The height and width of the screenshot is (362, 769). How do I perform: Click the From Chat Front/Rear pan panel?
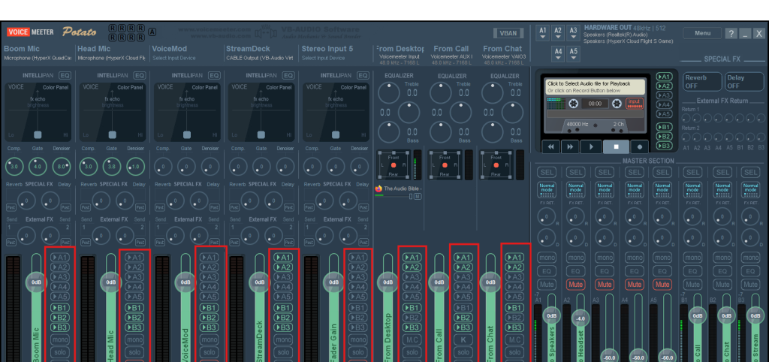pyautogui.click(x=496, y=164)
